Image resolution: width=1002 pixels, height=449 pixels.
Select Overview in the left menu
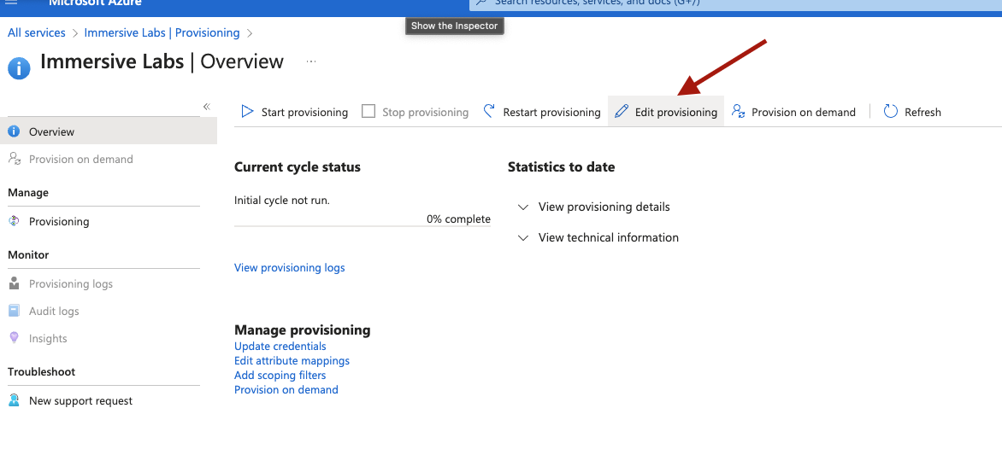pos(109,131)
